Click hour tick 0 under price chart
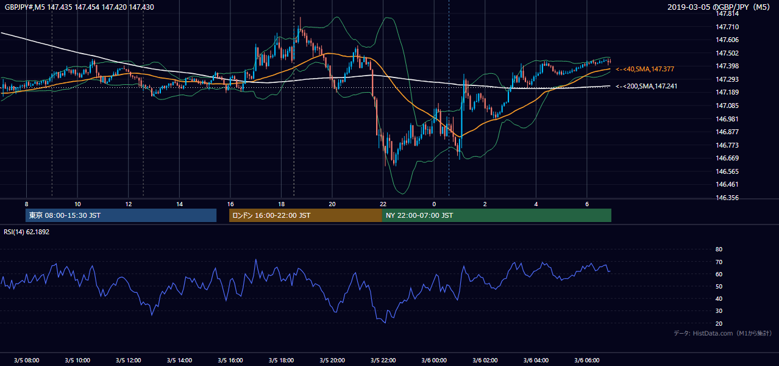 pos(434,203)
